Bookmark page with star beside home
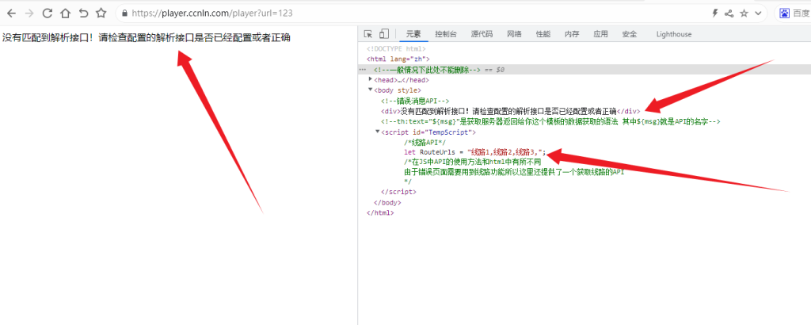Viewport: 811px width, 325px height. (101, 13)
